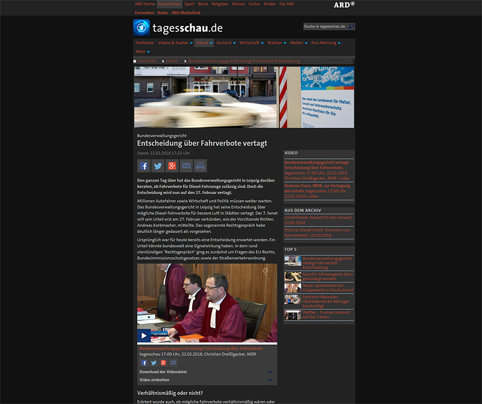Open Top 5 link Waffen - Trumps Antwort
This screenshot has width=482, height=404.
coord(326,314)
